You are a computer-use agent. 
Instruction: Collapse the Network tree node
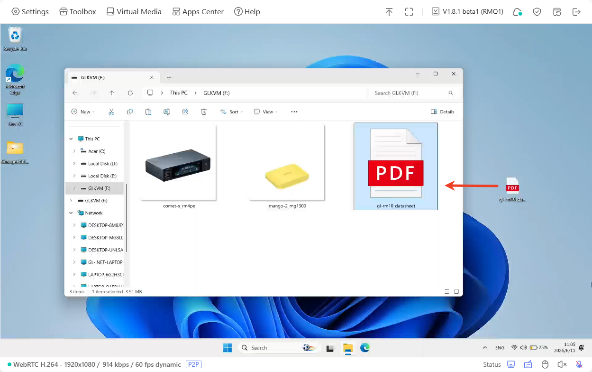[x=72, y=213]
